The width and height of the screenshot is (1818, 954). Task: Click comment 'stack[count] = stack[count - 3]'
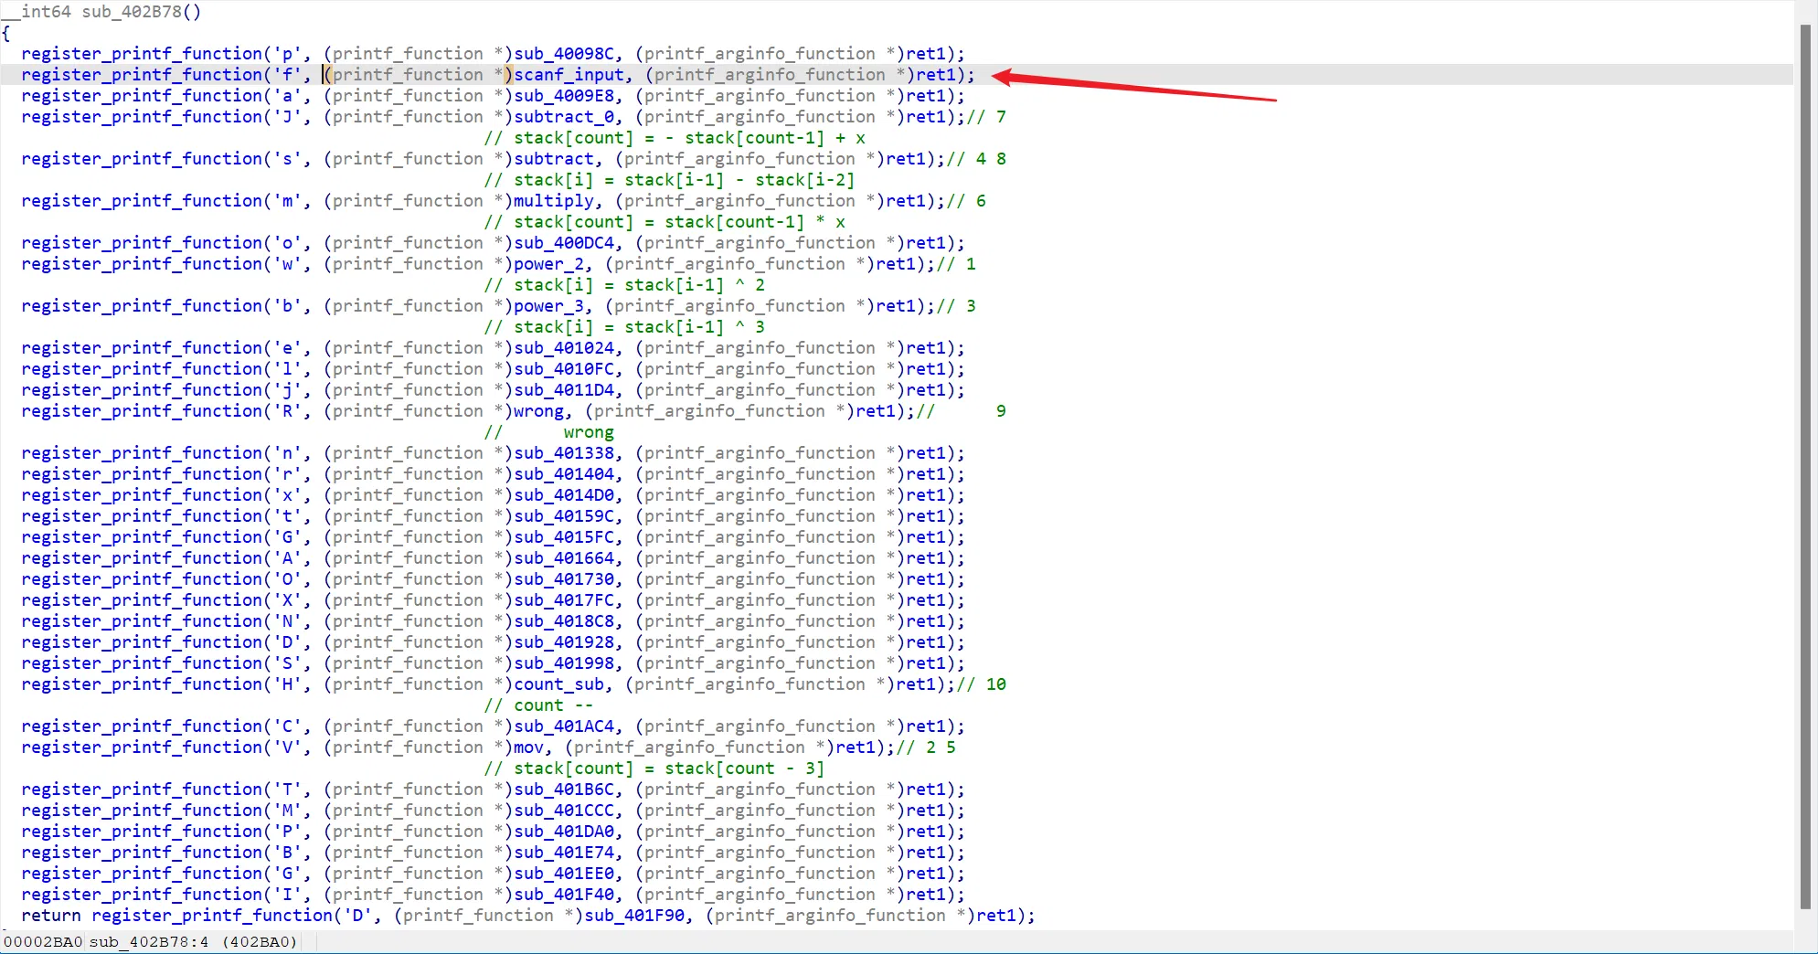669,768
